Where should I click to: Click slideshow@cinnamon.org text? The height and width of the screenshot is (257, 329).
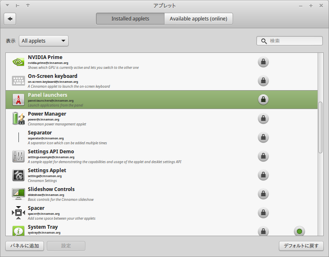click(x=46, y=195)
